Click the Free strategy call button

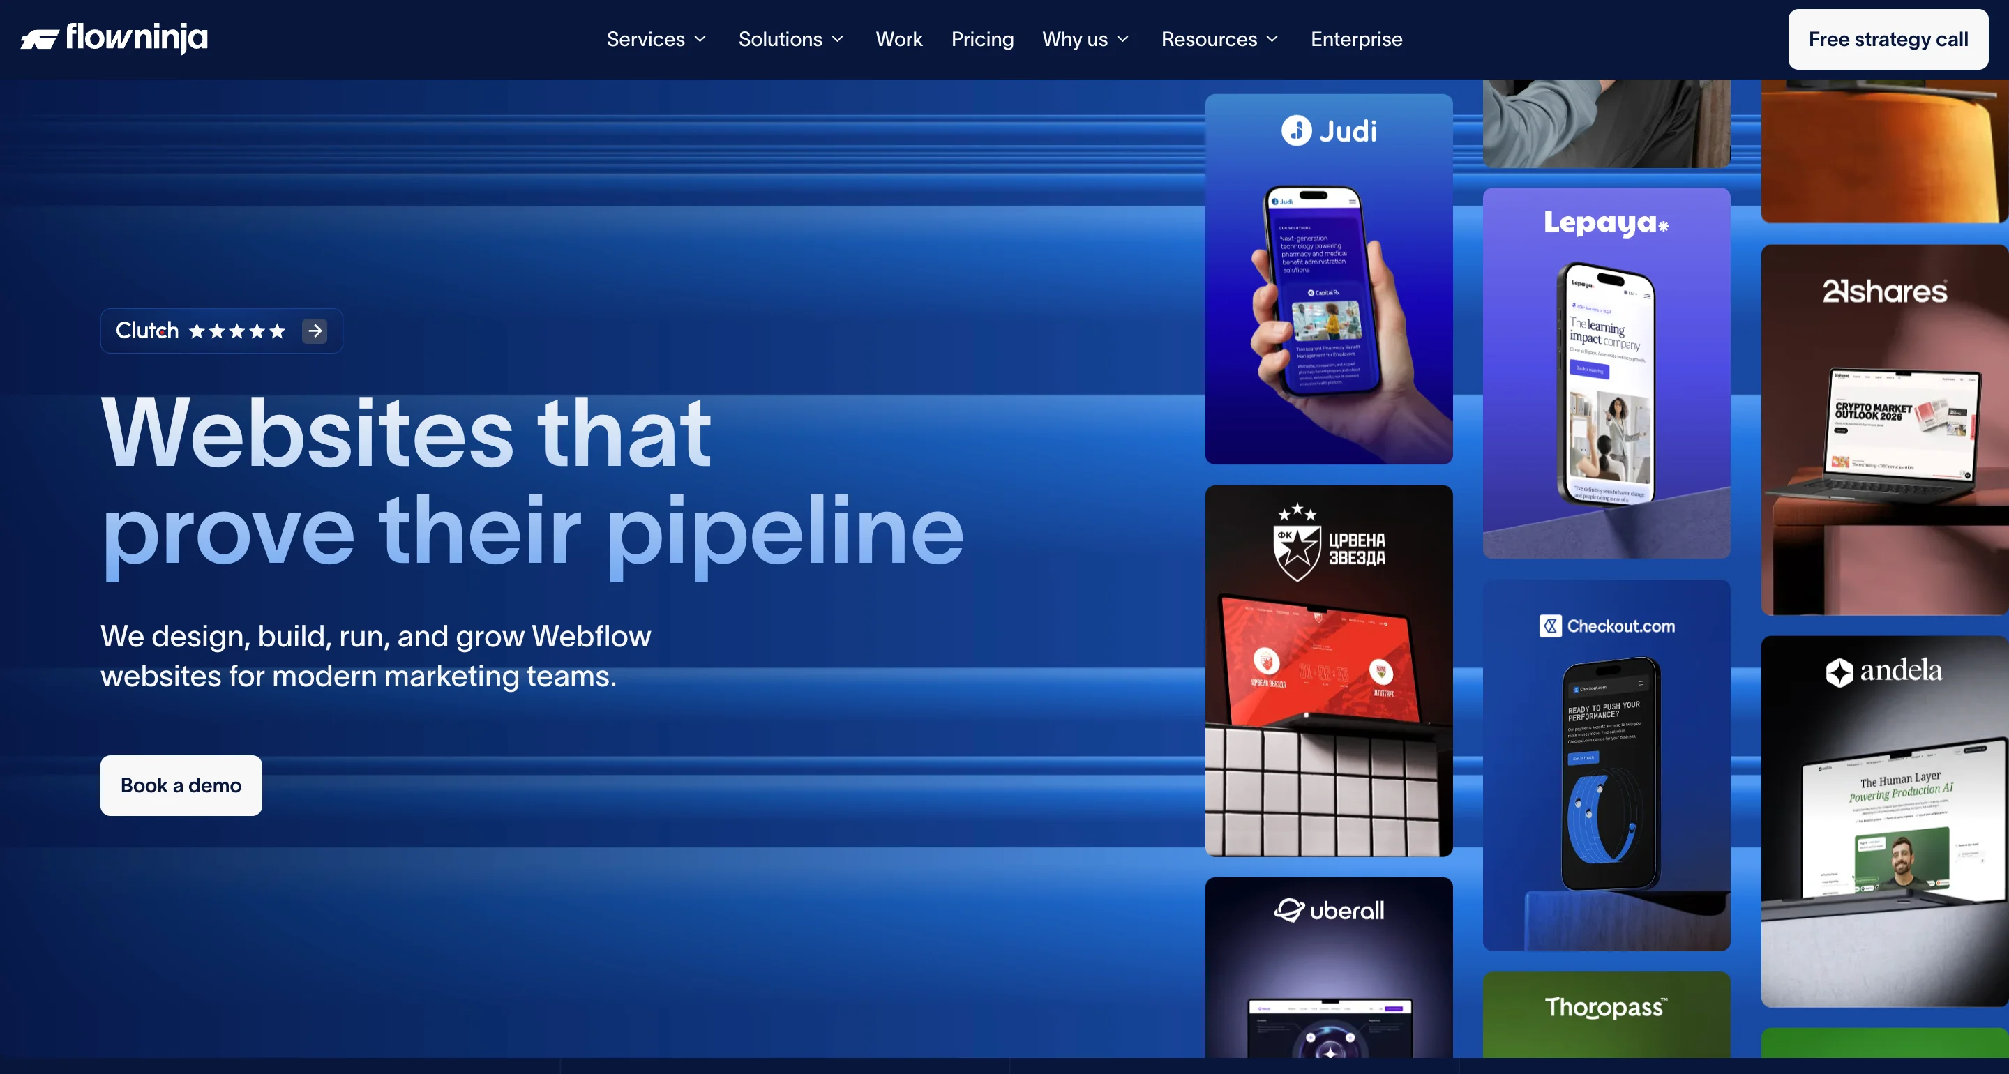pos(1888,39)
